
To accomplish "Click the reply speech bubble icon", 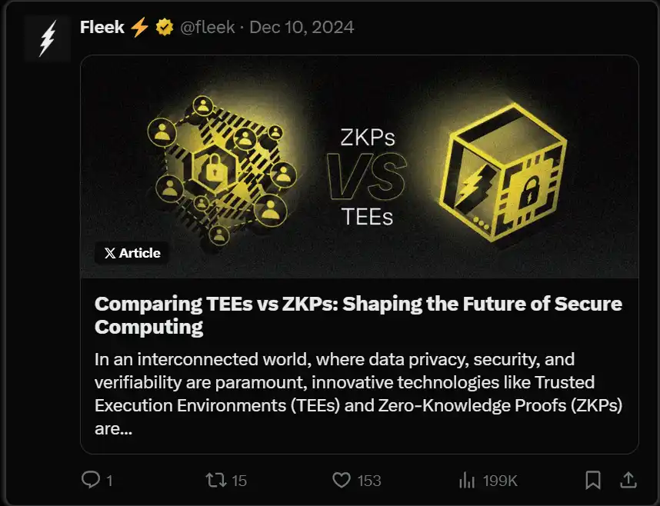I will [x=91, y=481].
